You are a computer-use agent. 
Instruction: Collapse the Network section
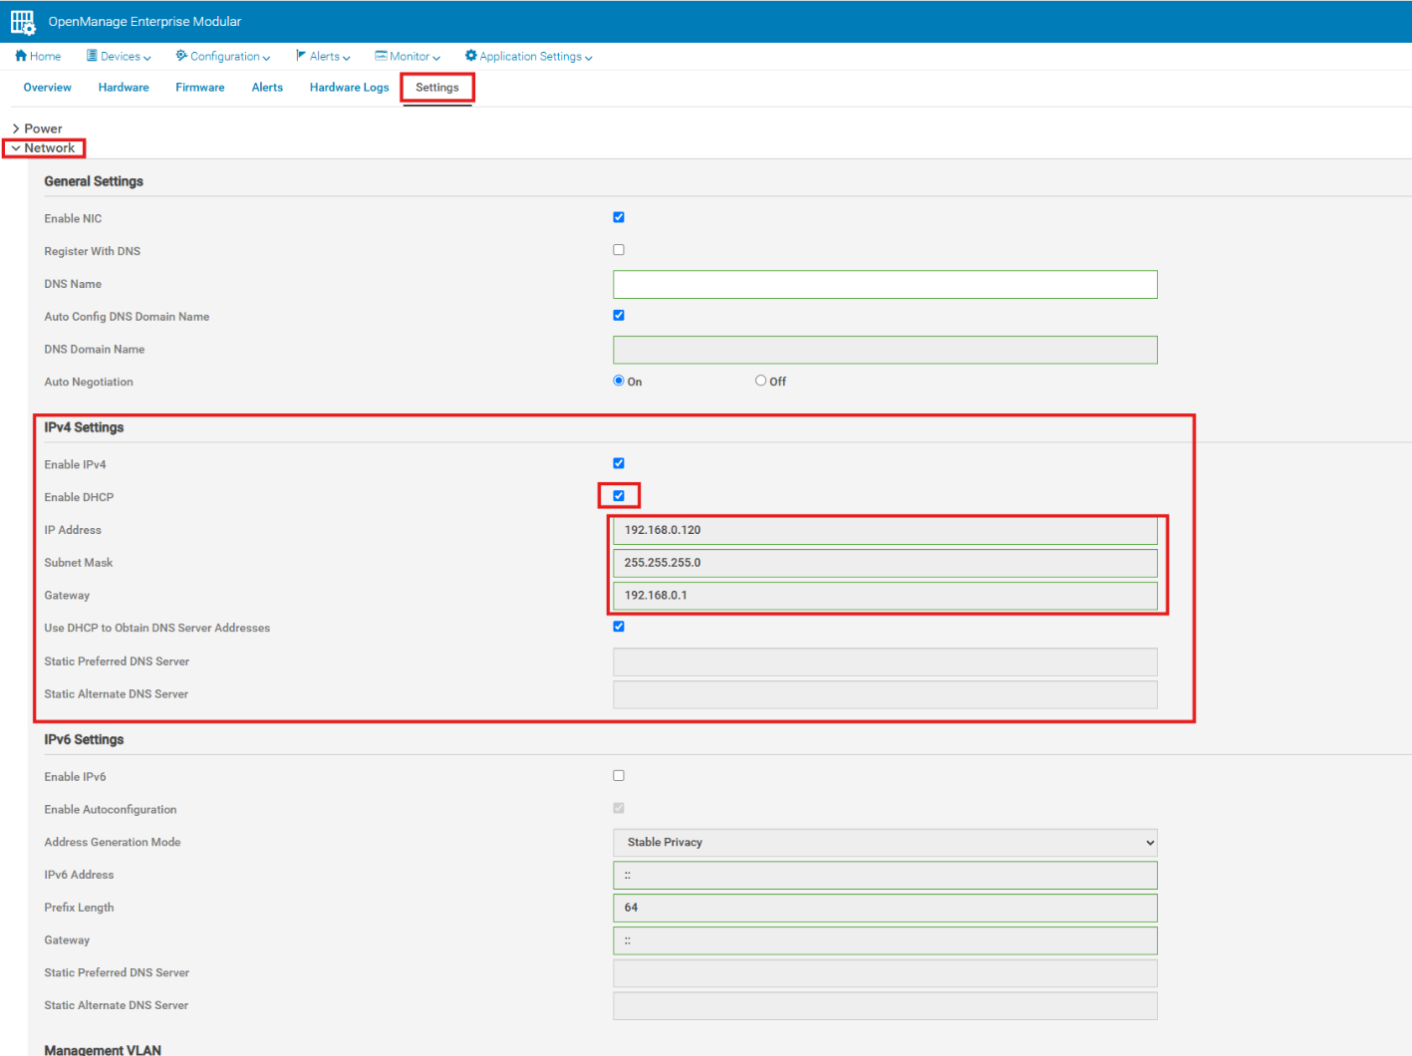[43, 148]
